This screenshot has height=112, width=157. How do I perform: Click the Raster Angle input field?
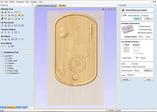pyautogui.click(x=137, y=58)
